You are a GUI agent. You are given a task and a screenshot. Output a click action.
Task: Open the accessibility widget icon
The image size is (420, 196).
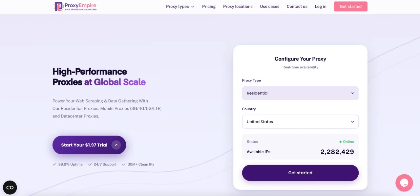click(10, 187)
